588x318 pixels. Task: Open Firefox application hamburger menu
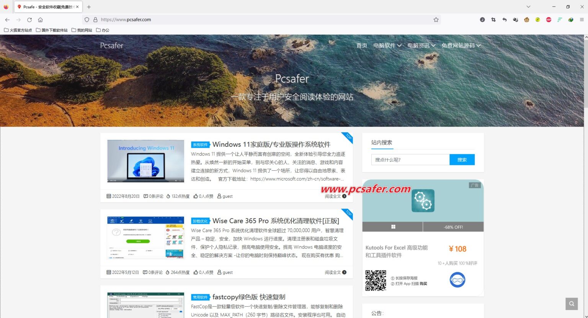coord(581,20)
